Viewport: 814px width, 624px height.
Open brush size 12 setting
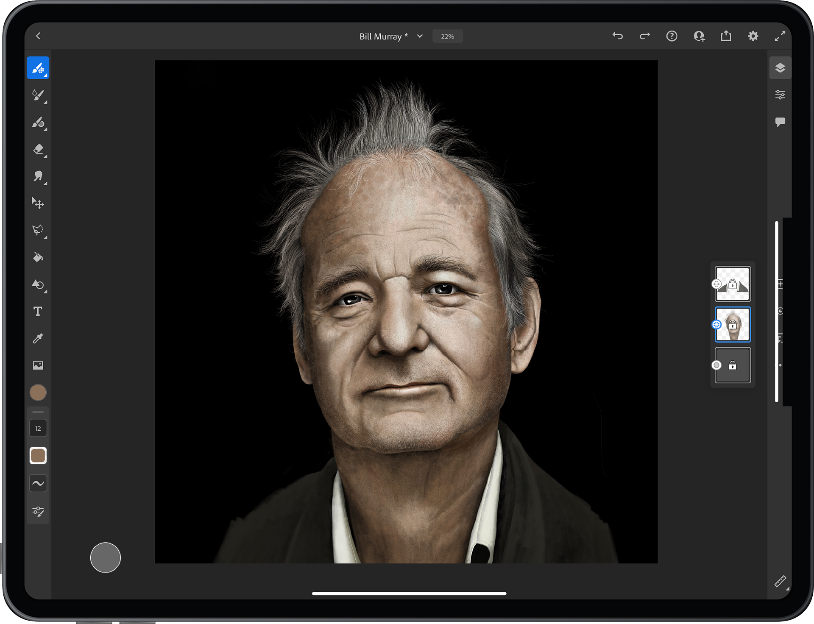point(38,428)
